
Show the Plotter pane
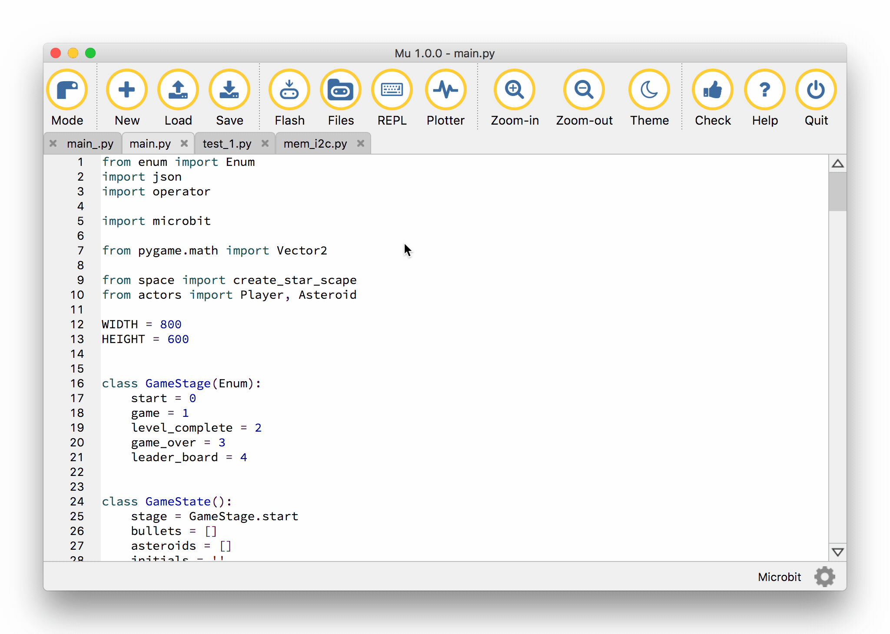pyautogui.click(x=445, y=90)
